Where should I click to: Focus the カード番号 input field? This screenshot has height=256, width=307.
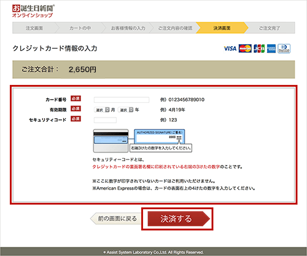coord(122,100)
